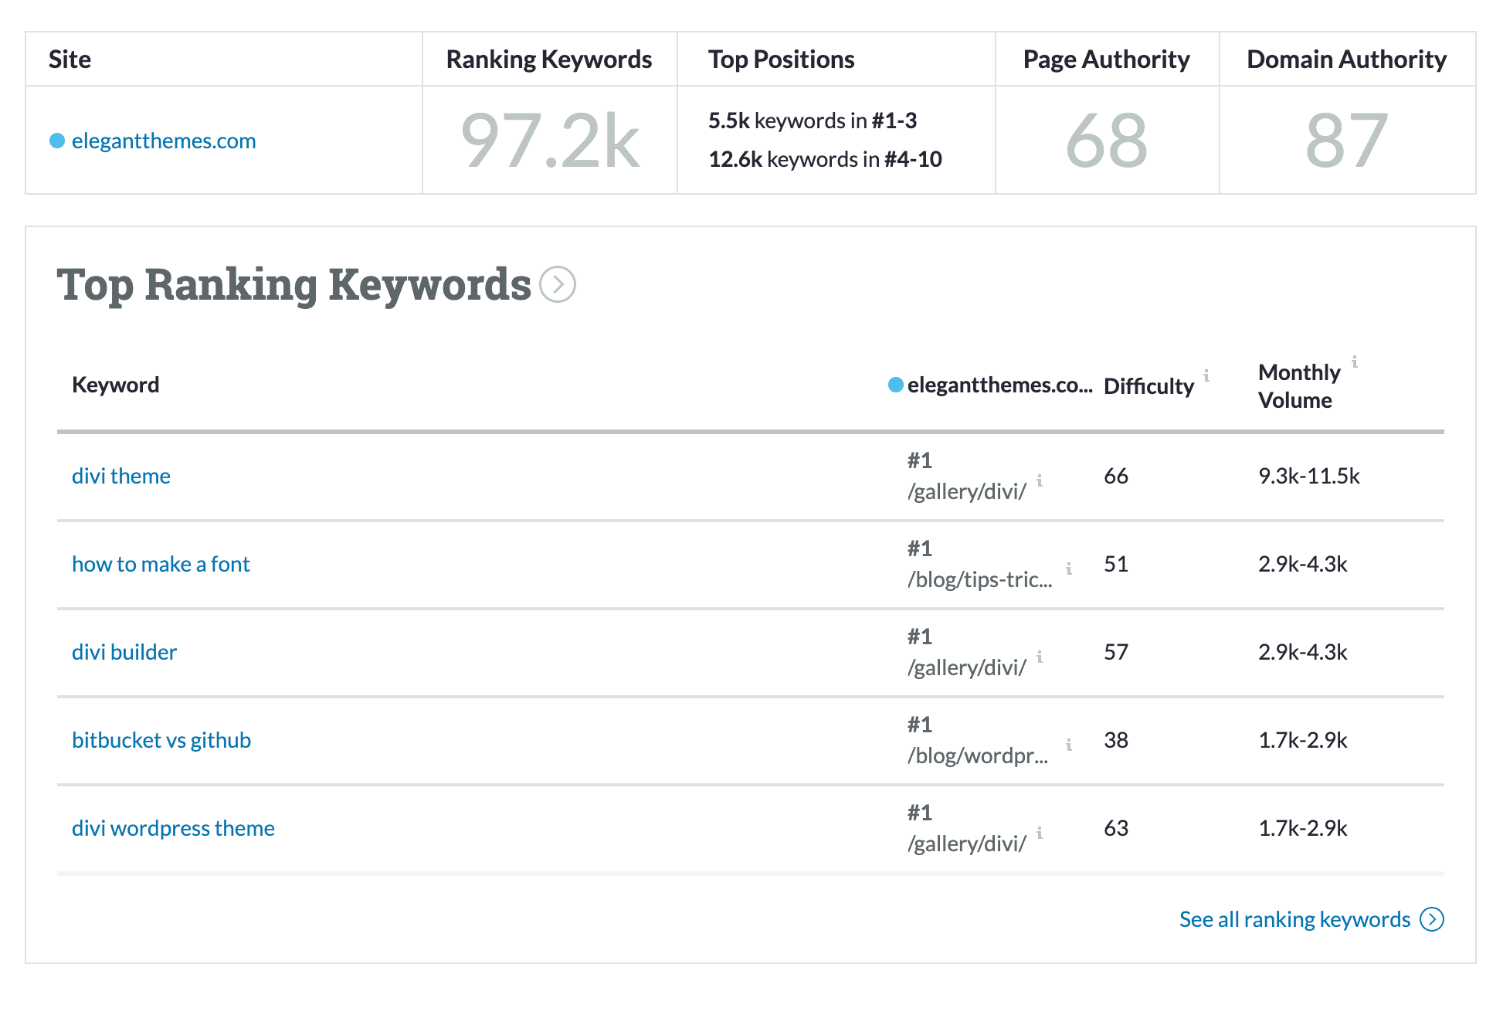Click arrow icon beside Top Ranking Keywords
Viewport: 1503px width, 1015px height.
coord(558,284)
